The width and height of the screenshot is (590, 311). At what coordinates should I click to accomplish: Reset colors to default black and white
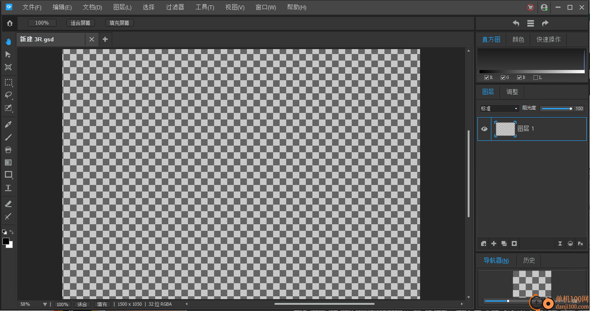(x=5, y=232)
